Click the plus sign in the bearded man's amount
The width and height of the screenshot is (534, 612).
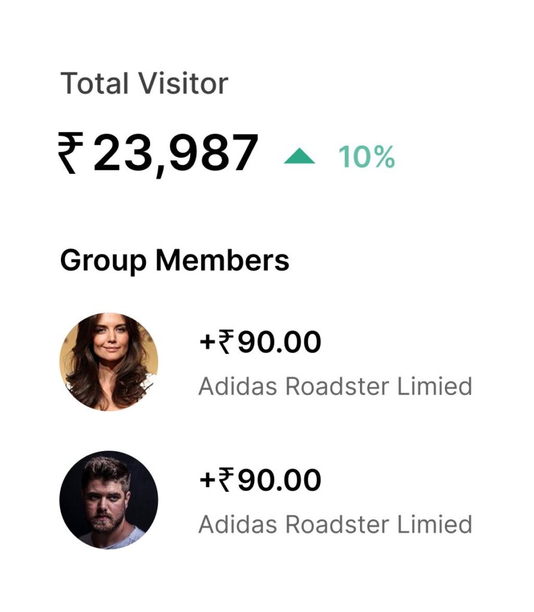point(208,481)
